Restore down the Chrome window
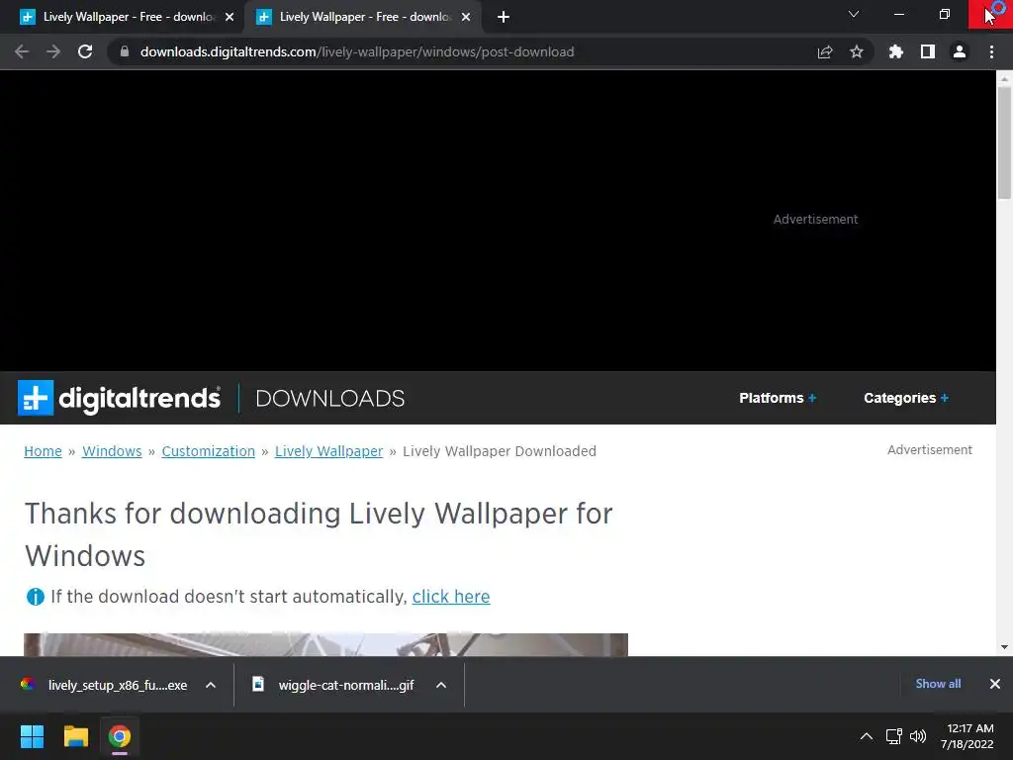The height and width of the screenshot is (760, 1013). tap(945, 14)
